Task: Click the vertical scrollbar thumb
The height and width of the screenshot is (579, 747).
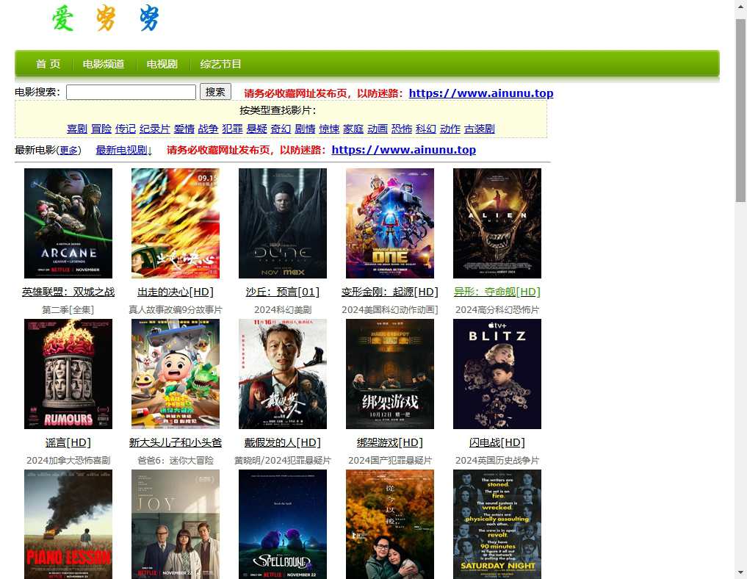Action: [x=740, y=109]
